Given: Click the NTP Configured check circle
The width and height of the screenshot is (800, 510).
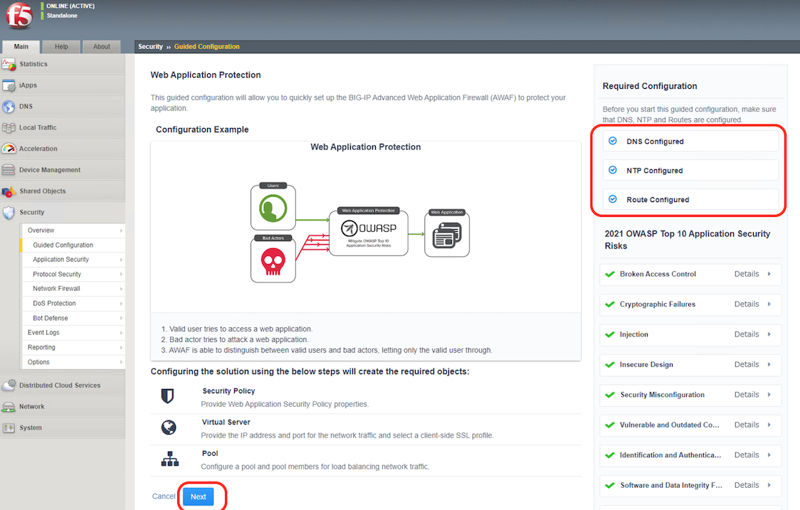Looking at the screenshot, I should [613, 170].
